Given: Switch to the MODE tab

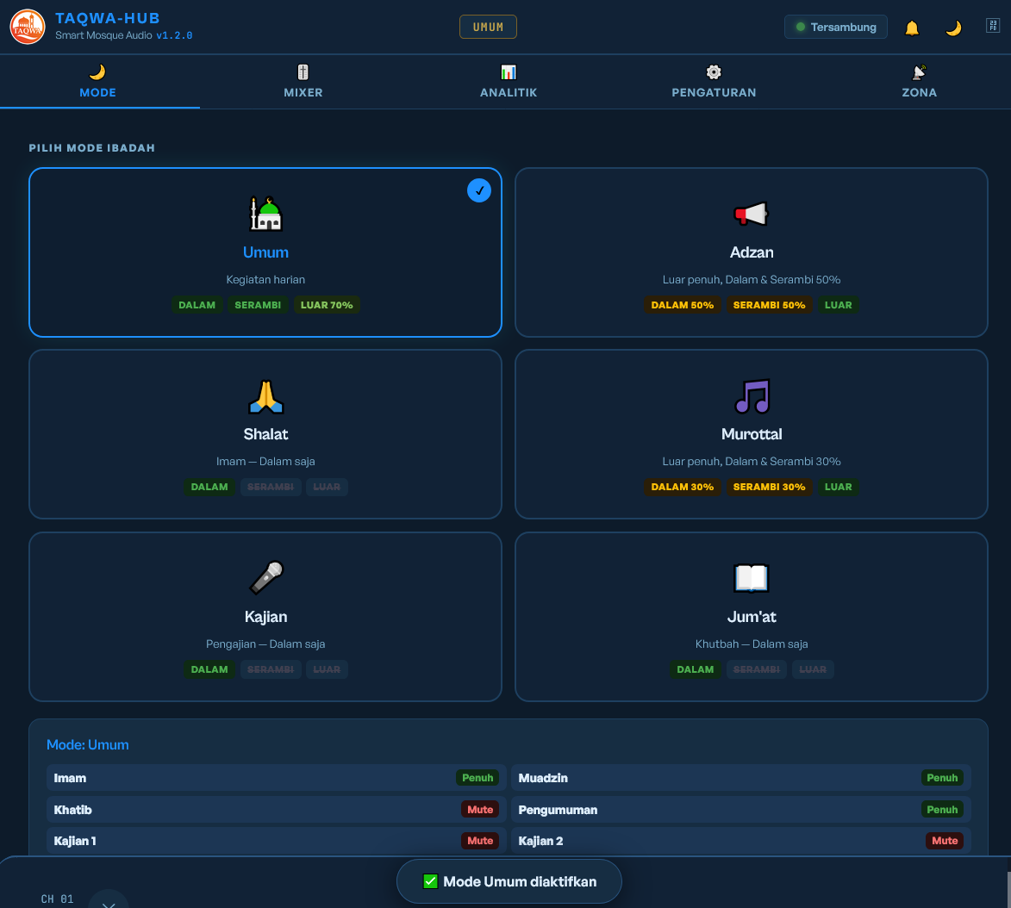Looking at the screenshot, I should coord(98,81).
